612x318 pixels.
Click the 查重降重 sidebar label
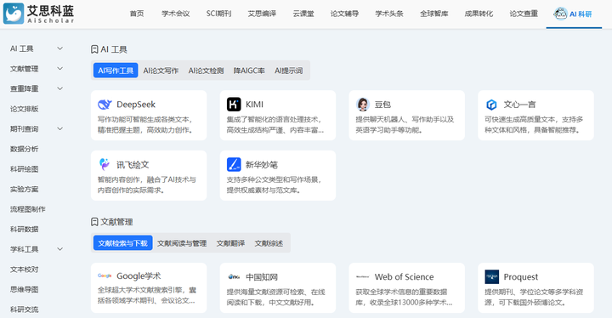(24, 88)
